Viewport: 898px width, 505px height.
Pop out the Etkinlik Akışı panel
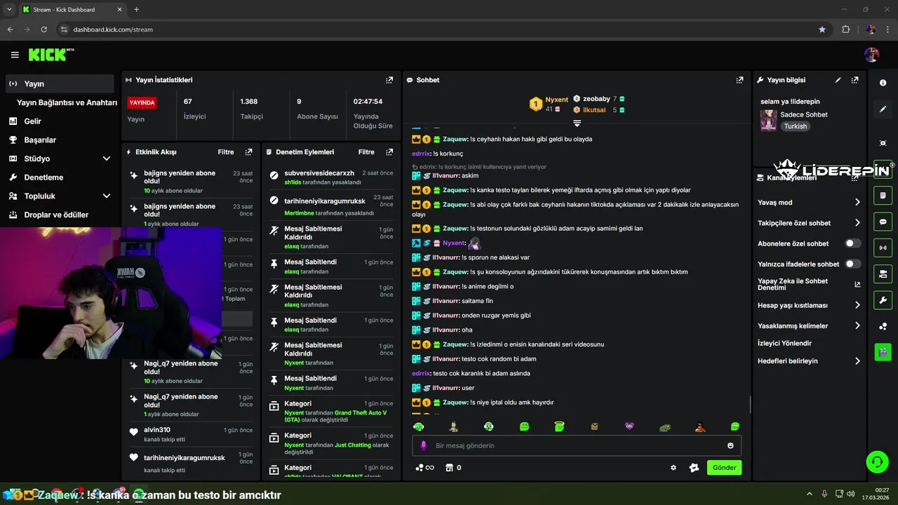coord(248,151)
